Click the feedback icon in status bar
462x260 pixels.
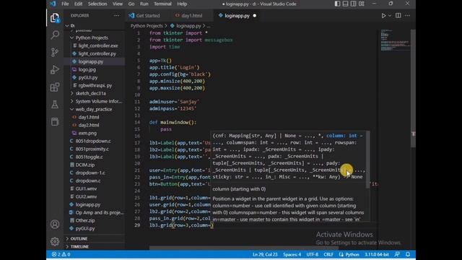pyautogui.click(x=397, y=254)
